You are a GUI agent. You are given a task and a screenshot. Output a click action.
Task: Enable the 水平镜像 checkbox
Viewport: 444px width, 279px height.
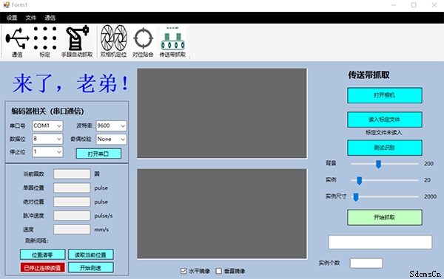coord(184,271)
